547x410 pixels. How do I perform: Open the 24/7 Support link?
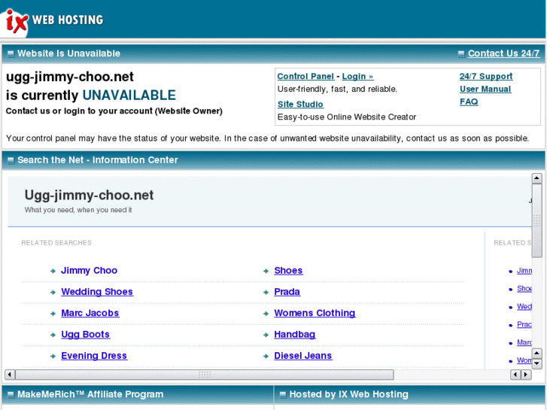486,77
